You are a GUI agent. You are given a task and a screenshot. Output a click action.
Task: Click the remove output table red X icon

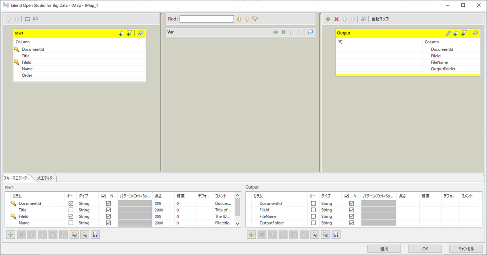[x=336, y=19]
